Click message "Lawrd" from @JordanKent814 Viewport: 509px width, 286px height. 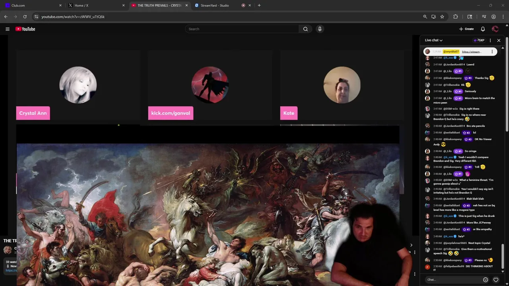pos(470,64)
